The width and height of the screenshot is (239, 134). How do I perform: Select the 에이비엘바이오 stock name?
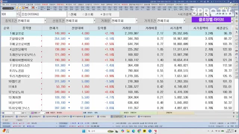22,60
